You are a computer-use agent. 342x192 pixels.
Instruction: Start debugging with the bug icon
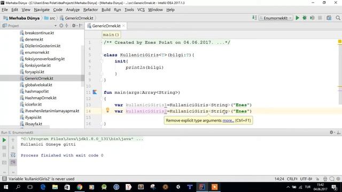[x=305, y=18]
